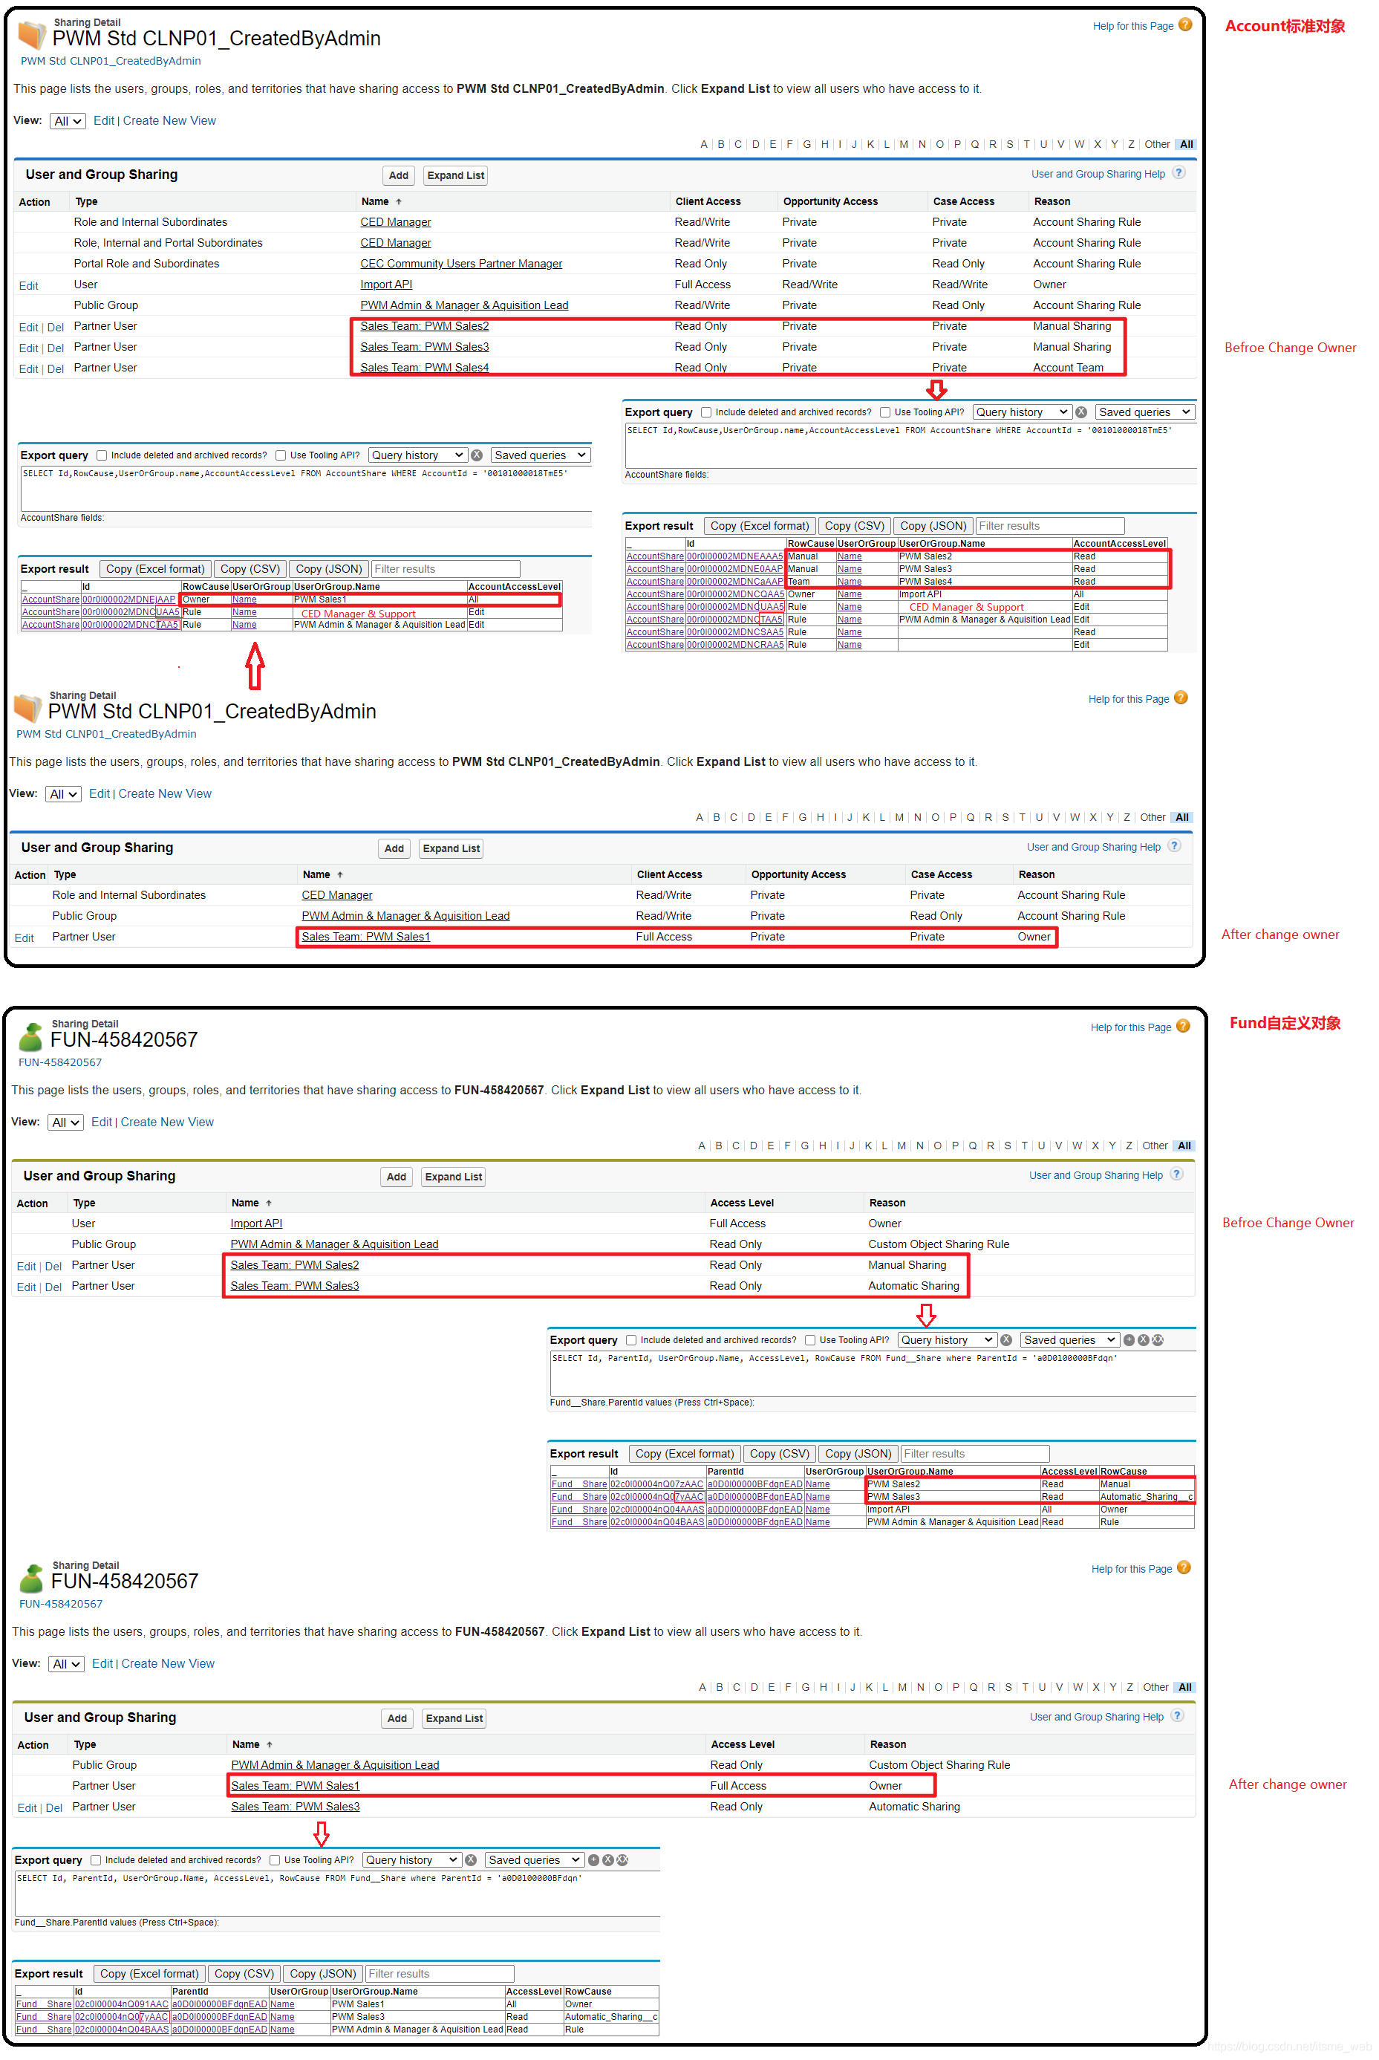Click Expand List on Fund page listing Import API
The height and width of the screenshot is (2060, 1379).
tap(454, 1177)
